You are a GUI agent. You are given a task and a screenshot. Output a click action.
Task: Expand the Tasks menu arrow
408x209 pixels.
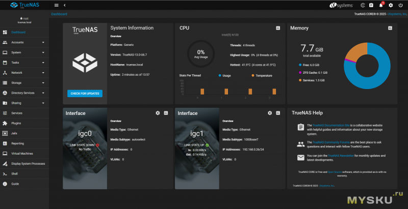pyautogui.click(x=43, y=63)
